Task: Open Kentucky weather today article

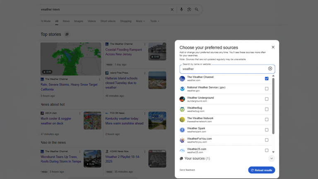Action: tap(124, 121)
